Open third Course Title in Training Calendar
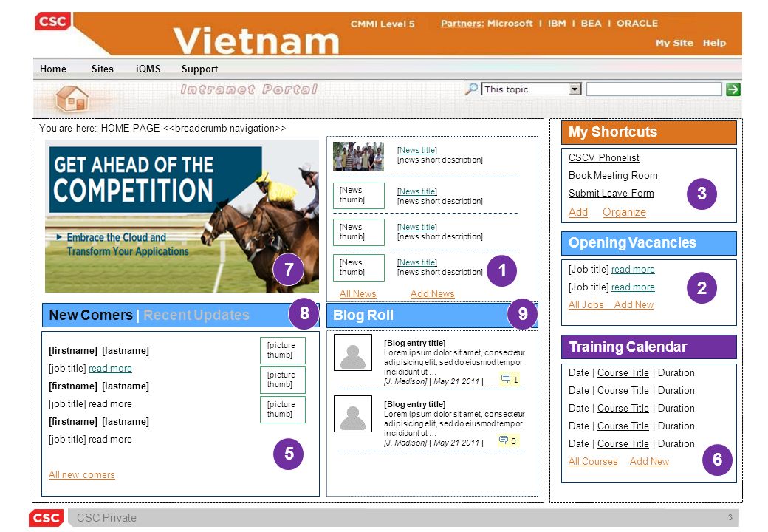 click(x=623, y=408)
